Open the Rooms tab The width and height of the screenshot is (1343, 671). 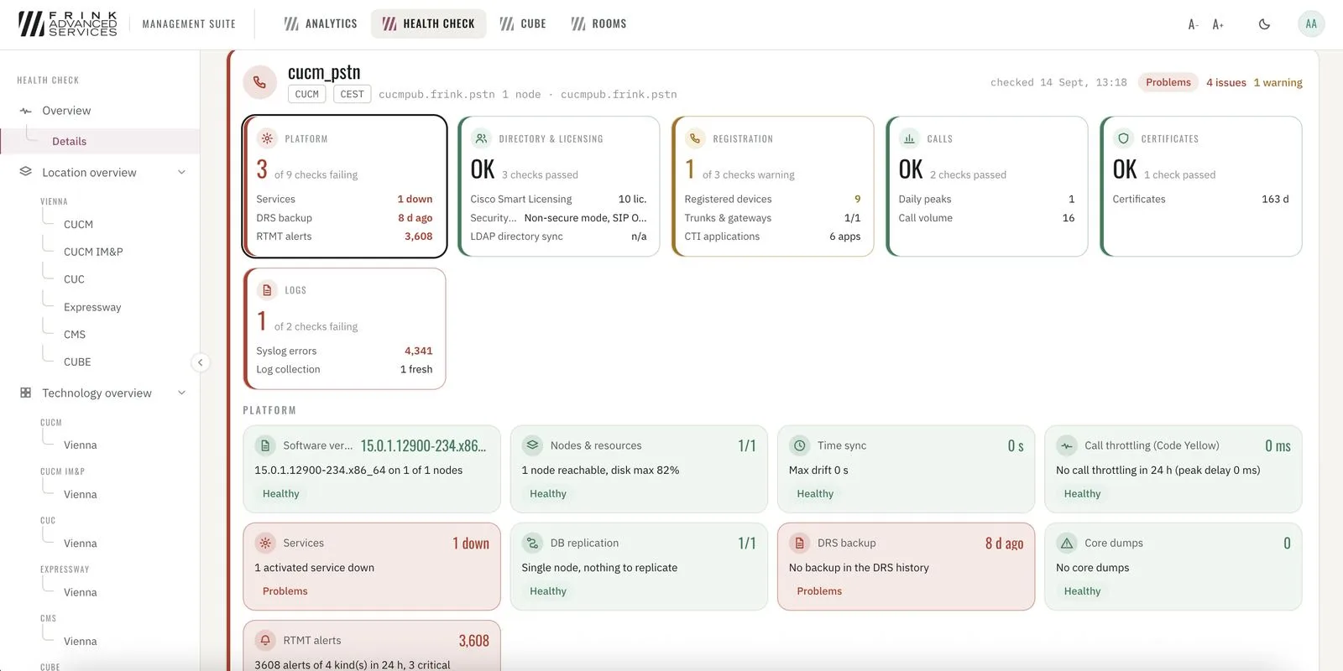(599, 23)
